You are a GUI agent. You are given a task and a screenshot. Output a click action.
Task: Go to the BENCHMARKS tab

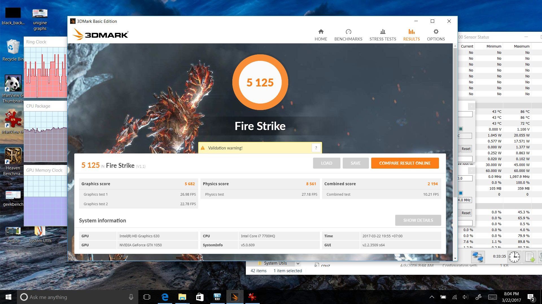click(x=348, y=35)
